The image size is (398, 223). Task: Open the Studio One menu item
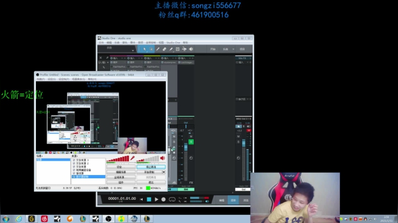pos(173,43)
